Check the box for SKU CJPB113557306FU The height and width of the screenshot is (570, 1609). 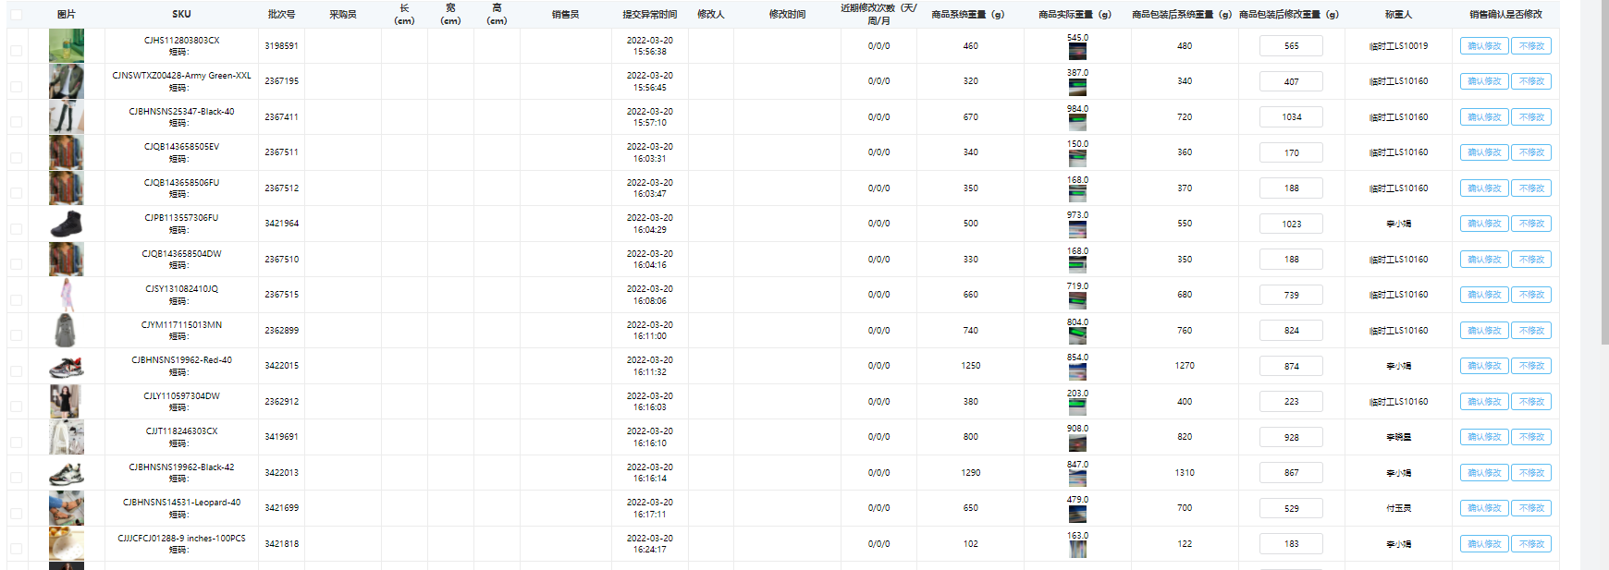[x=17, y=228]
